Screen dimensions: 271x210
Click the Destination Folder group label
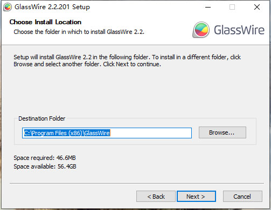[x=41, y=118]
